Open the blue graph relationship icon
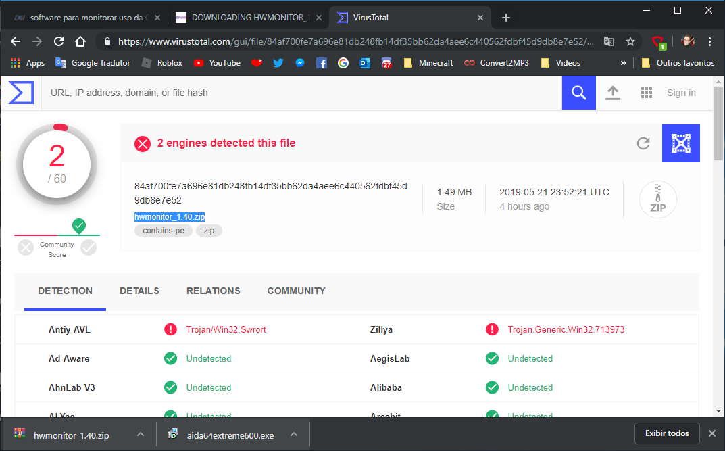 tap(680, 143)
